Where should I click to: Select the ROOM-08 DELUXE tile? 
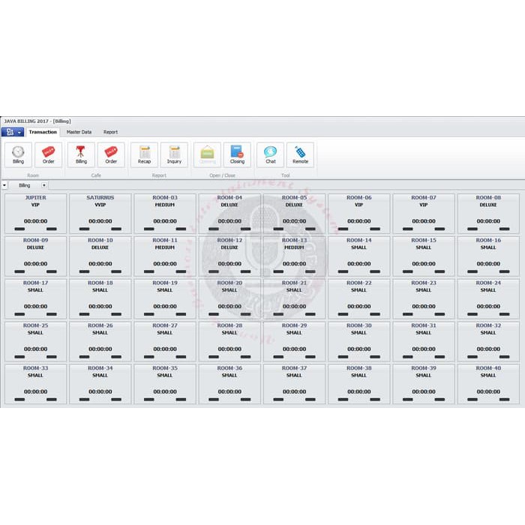(488, 213)
